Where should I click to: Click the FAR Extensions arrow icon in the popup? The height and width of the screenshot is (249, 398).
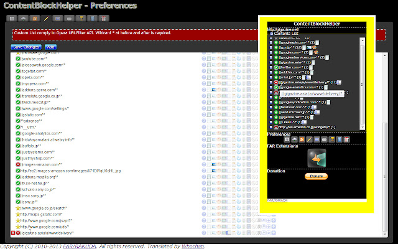pos(317,158)
